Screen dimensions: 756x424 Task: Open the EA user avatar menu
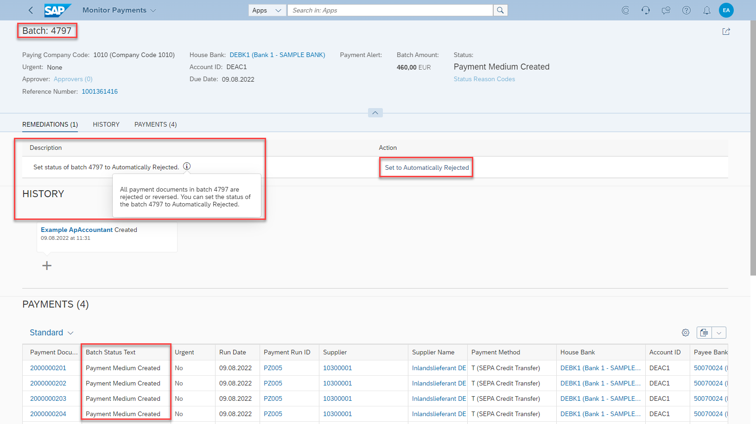tap(726, 10)
